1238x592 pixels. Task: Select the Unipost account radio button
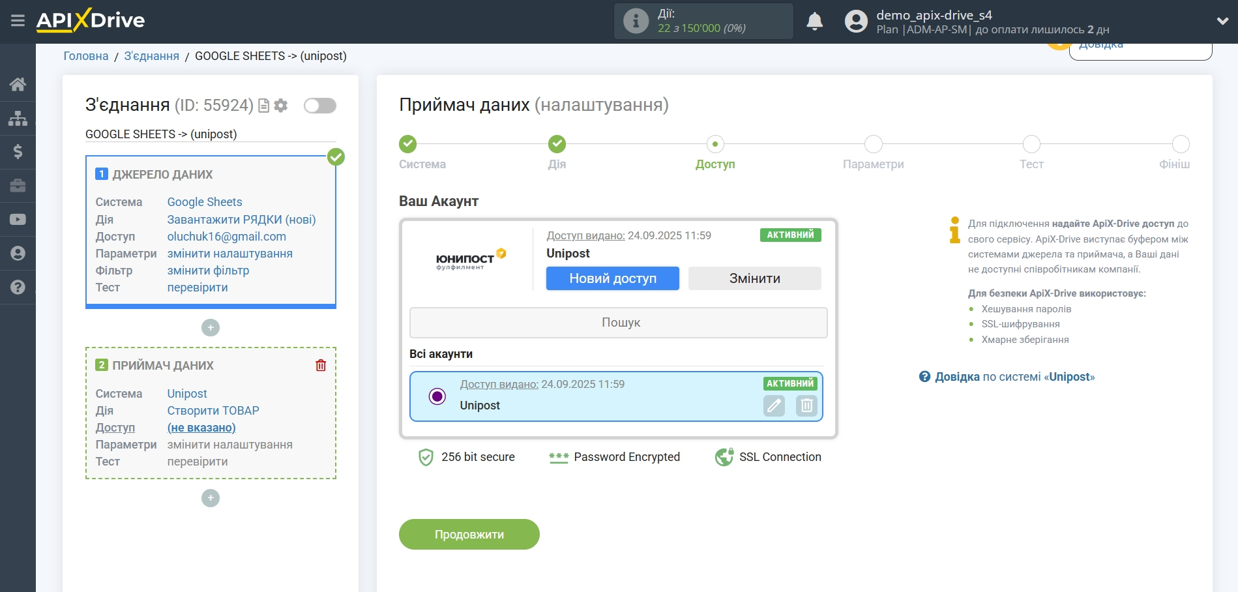437,396
